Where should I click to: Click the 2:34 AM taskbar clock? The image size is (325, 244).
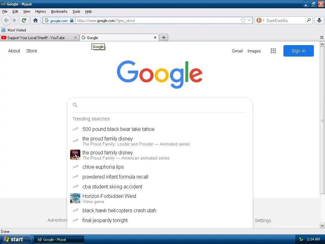tap(313, 239)
